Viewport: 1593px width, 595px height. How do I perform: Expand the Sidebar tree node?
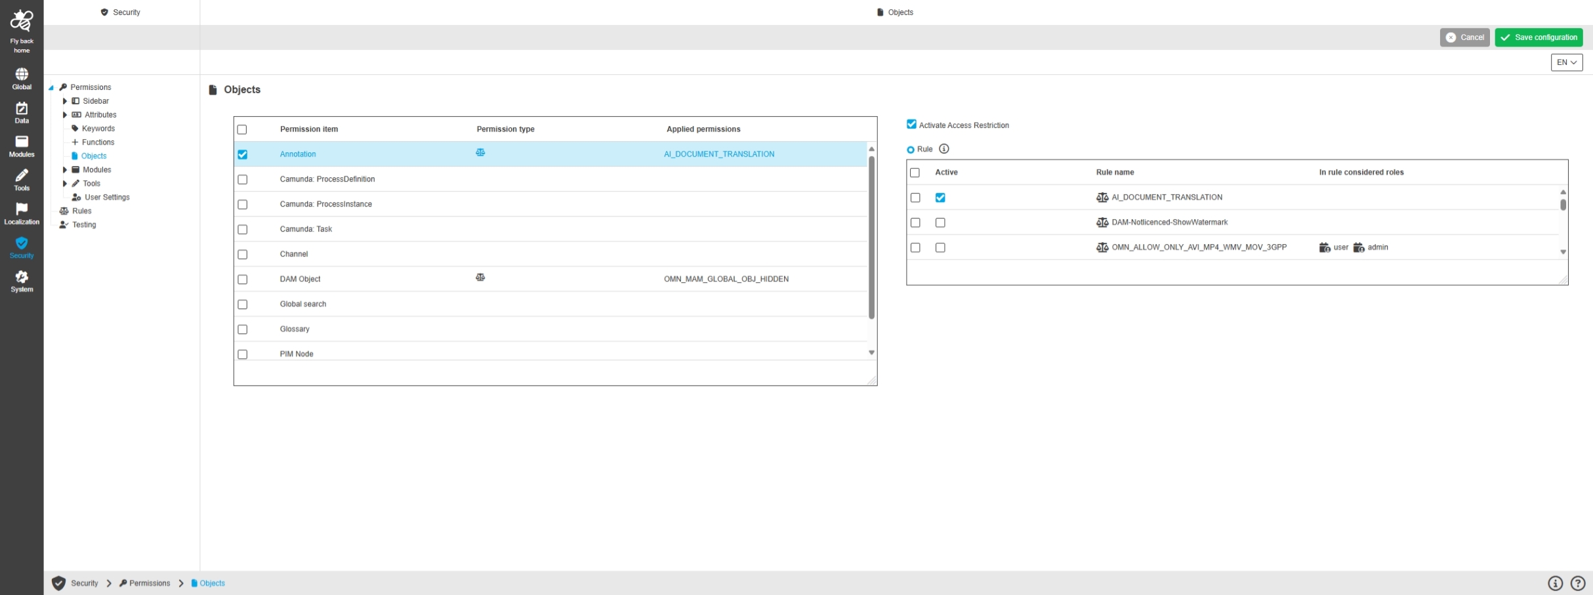(x=65, y=101)
